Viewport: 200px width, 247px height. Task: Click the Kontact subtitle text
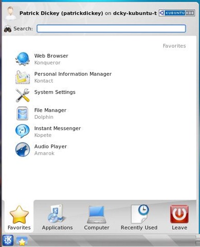[x=44, y=81]
